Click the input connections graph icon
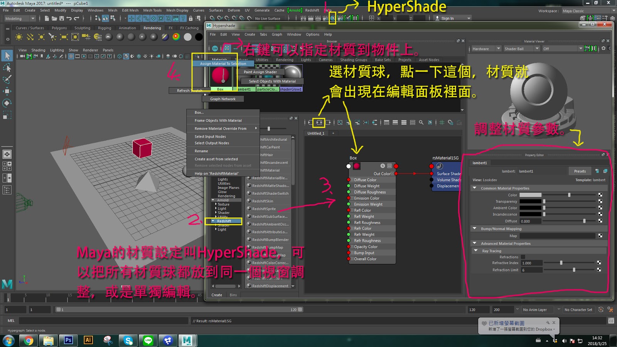This screenshot has width=617, height=347. [310, 123]
